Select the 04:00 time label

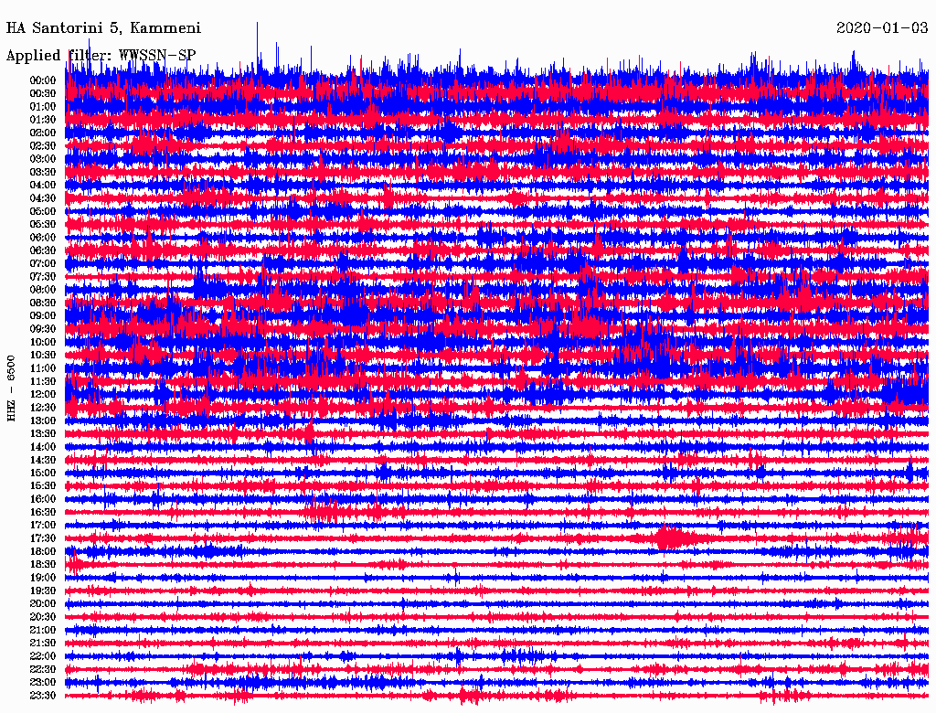click(x=43, y=186)
